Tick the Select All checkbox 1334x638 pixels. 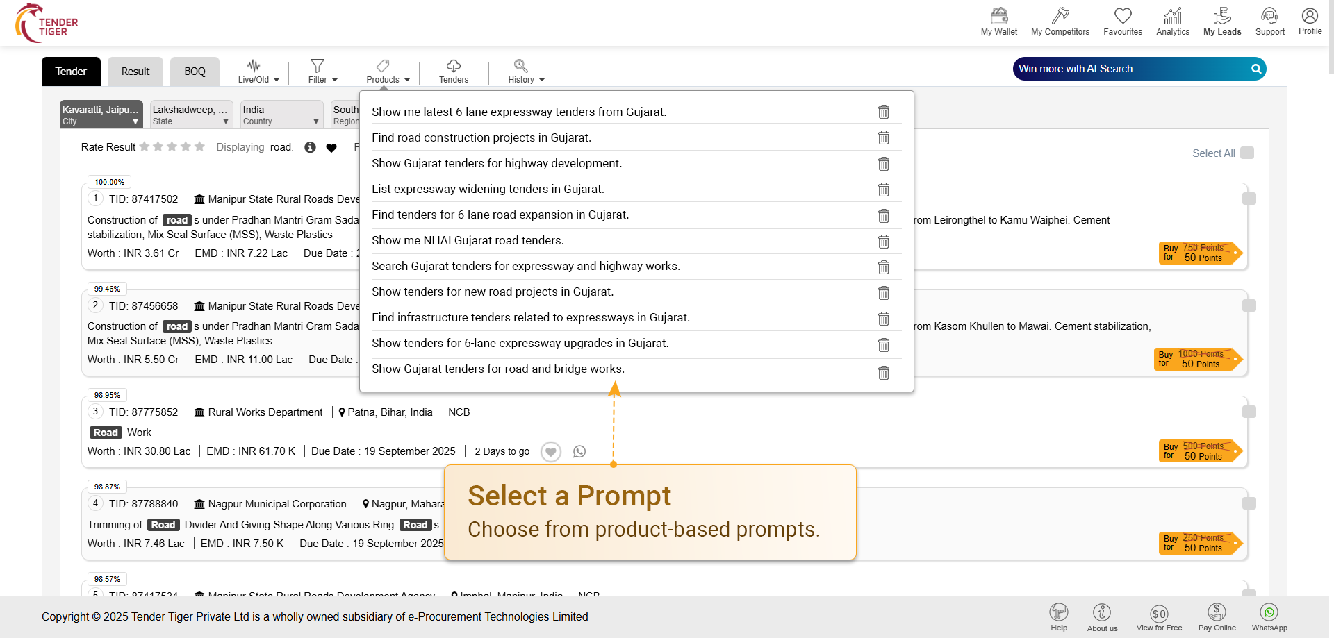[1247, 153]
